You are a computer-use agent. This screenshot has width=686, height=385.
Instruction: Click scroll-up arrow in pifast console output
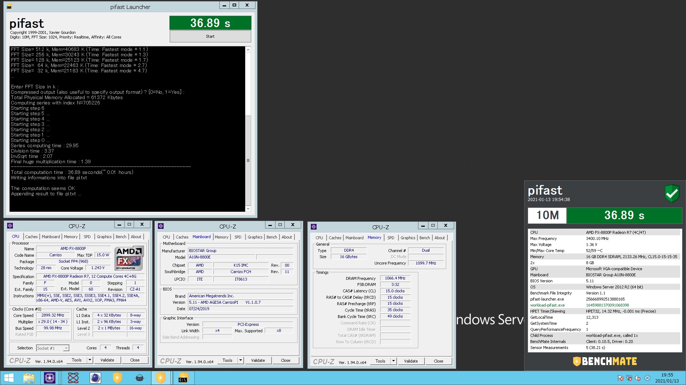(x=248, y=50)
